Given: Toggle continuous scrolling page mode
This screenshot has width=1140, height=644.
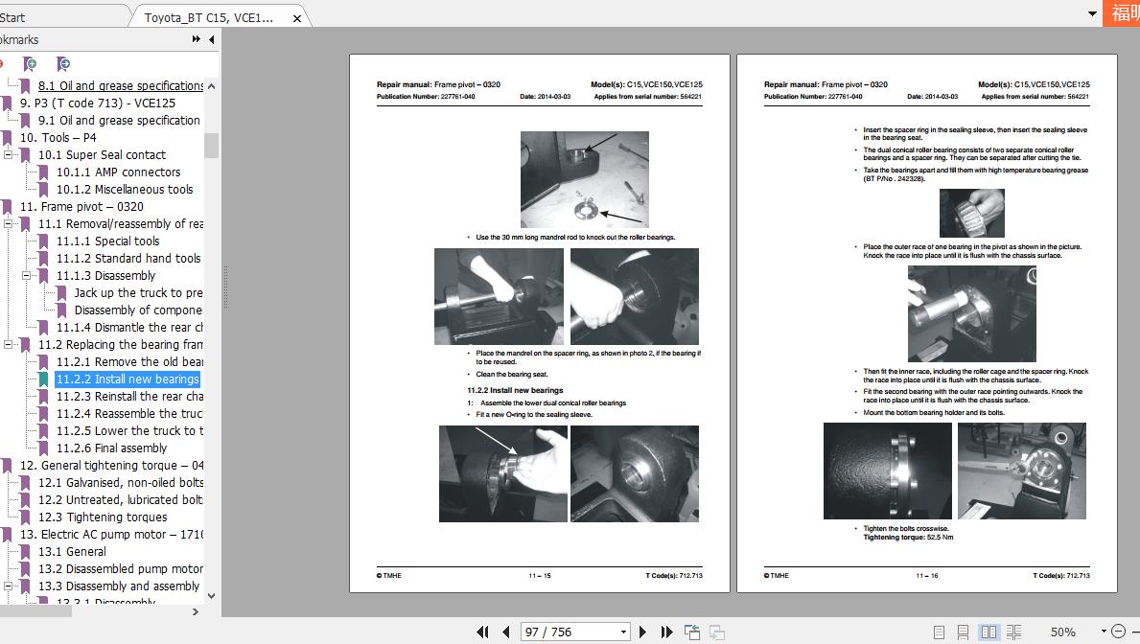Looking at the screenshot, I should [x=965, y=632].
